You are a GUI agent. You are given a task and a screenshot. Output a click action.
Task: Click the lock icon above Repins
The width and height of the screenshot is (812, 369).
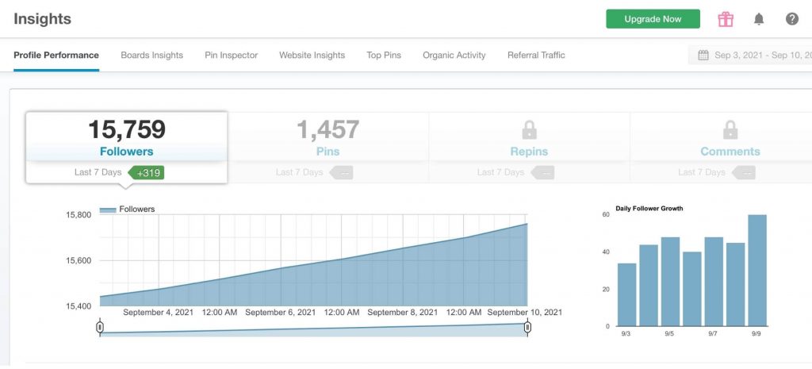coord(529,129)
